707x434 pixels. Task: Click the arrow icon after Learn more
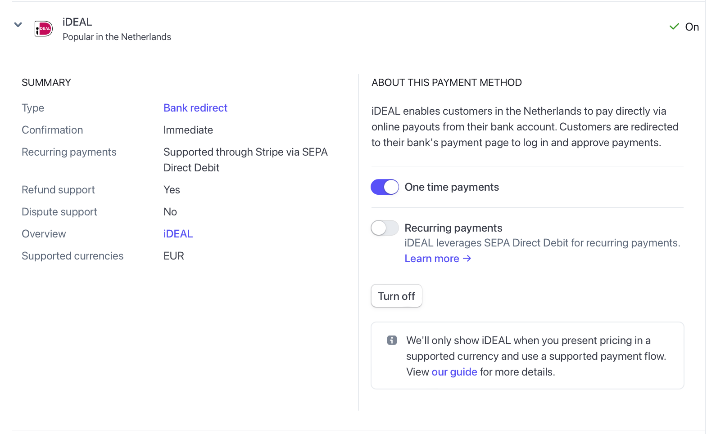click(467, 259)
